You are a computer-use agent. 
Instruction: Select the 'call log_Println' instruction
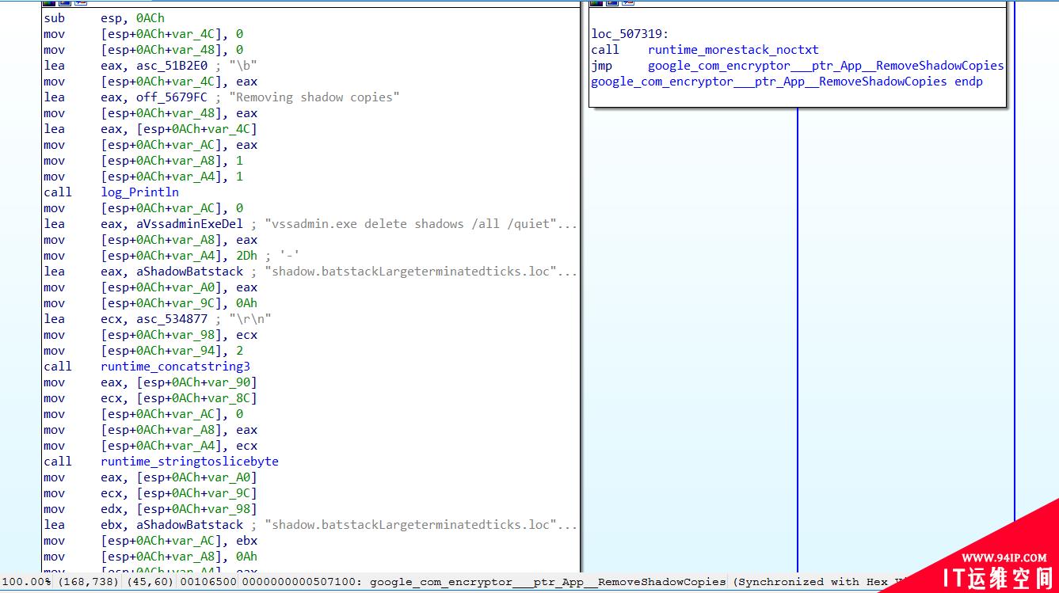[112, 192]
